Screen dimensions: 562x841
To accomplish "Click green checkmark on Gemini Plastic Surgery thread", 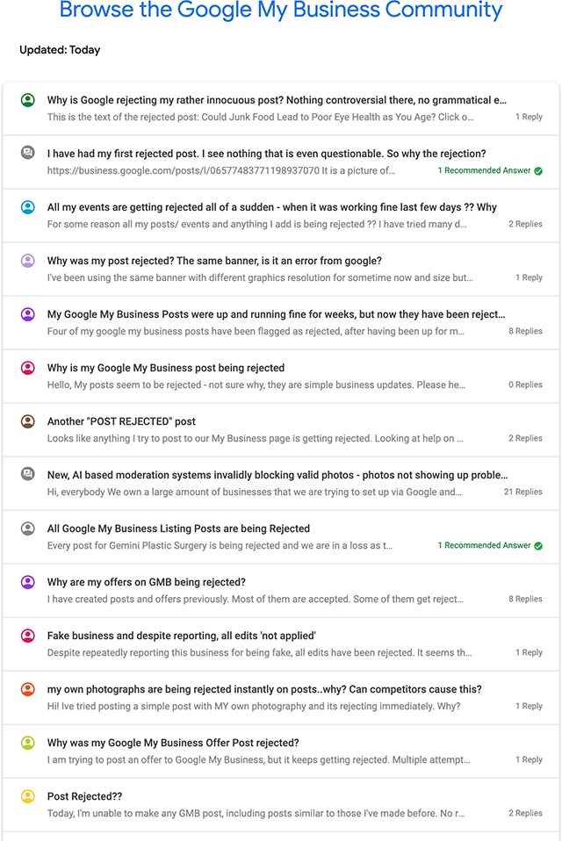I will (538, 546).
